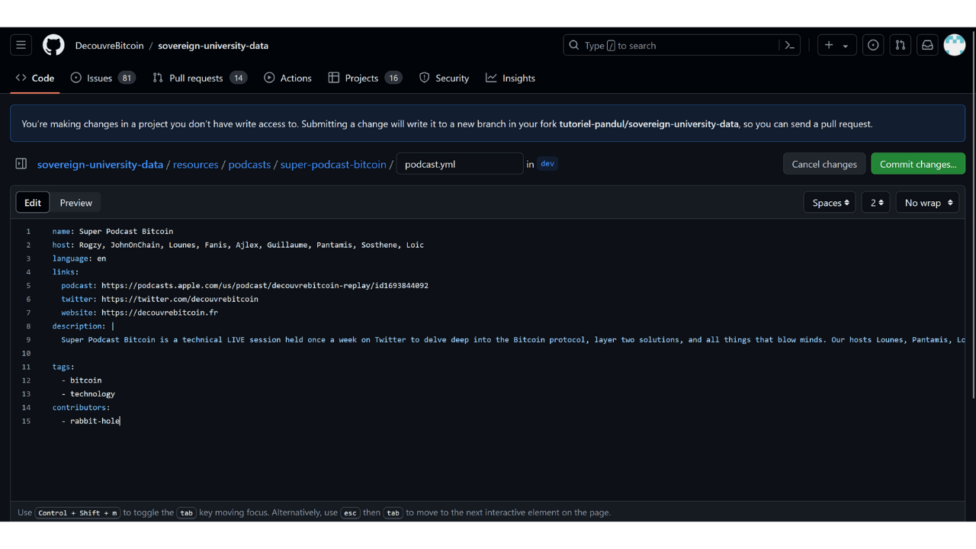Select the Preview editor tab

click(76, 203)
